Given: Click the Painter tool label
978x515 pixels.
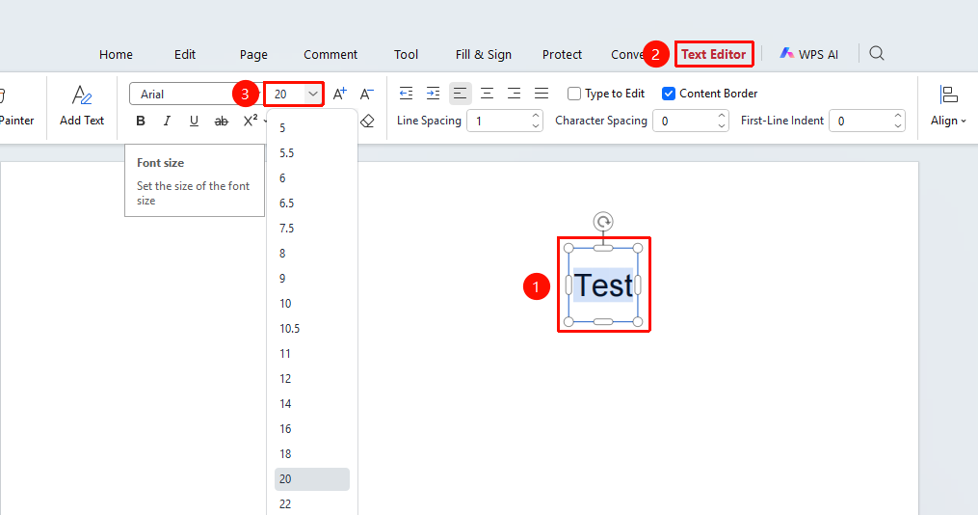Looking at the screenshot, I should (16, 121).
